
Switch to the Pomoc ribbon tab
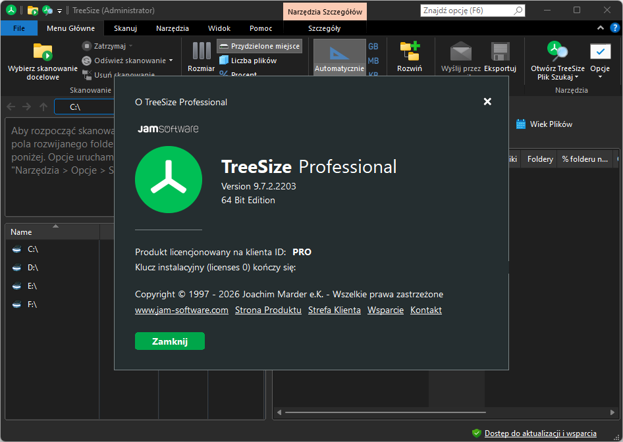pyautogui.click(x=261, y=28)
